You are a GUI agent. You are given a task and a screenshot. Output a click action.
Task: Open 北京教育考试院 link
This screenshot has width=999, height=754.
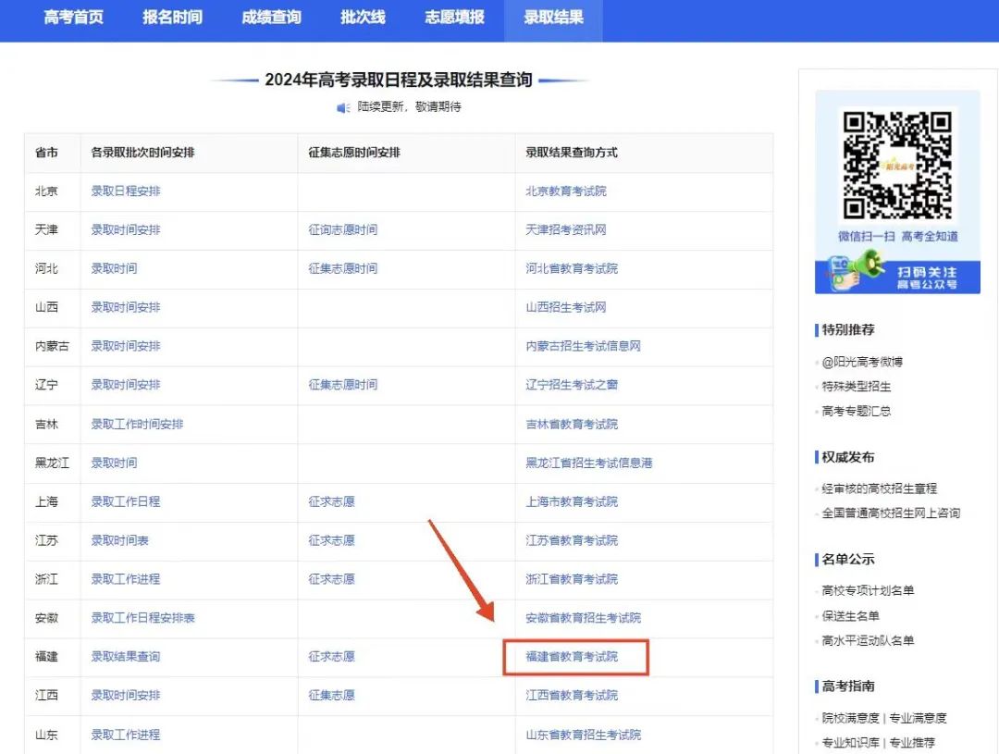click(566, 192)
